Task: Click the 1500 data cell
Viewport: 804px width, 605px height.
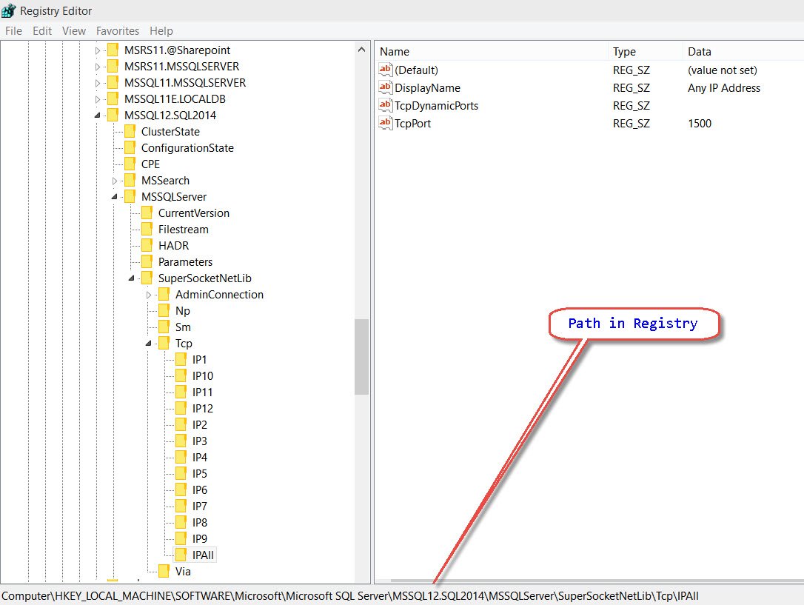Action: tap(700, 124)
